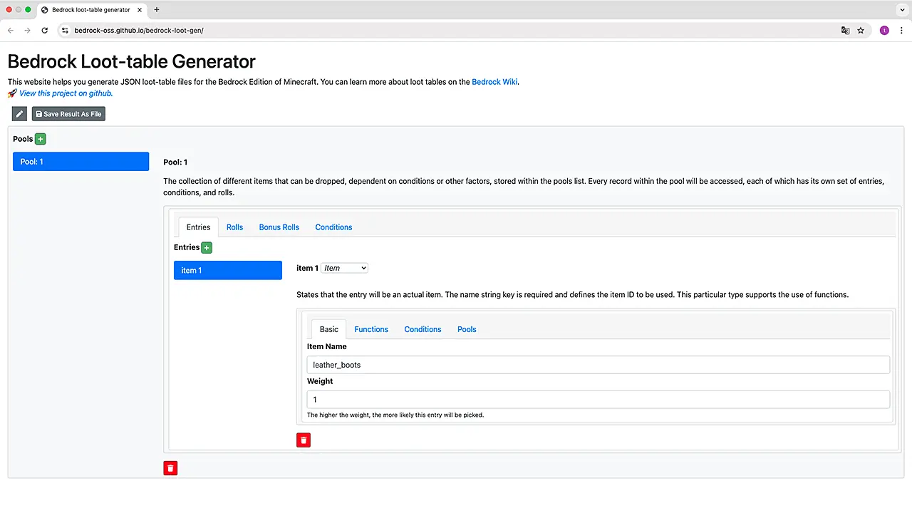Open the Bonus Rolls tab
Screen dimensions: 912x513
[x=279, y=227]
